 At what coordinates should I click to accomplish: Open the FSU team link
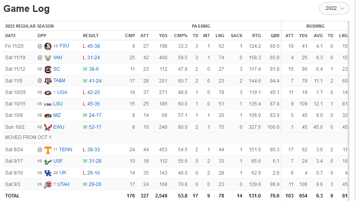click(64, 46)
